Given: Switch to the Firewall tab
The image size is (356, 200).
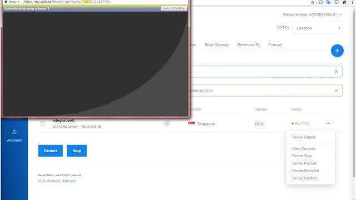Looking at the screenshot, I should pos(275,45).
